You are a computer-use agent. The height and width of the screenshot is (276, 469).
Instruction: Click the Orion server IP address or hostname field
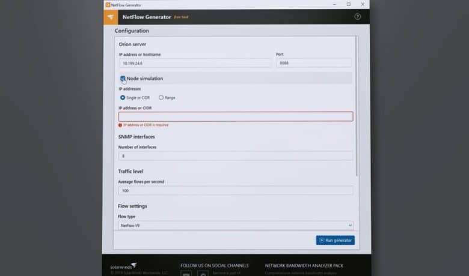195,63
